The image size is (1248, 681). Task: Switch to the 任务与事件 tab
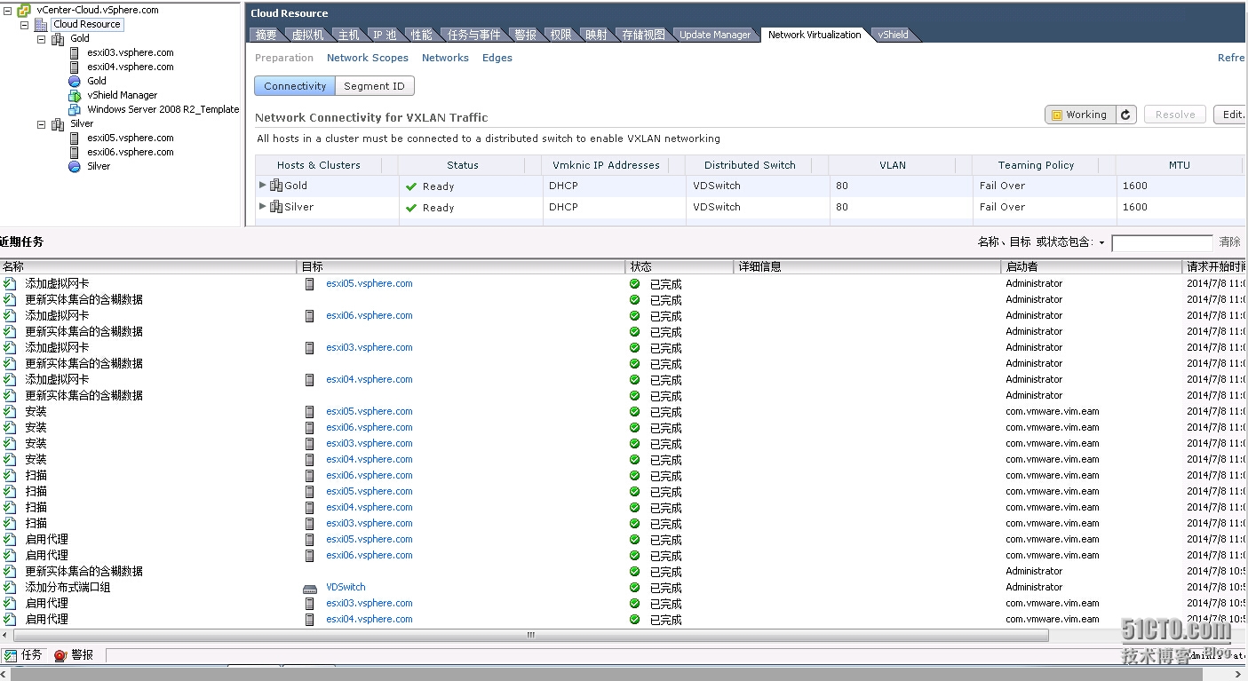pyautogui.click(x=473, y=35)
